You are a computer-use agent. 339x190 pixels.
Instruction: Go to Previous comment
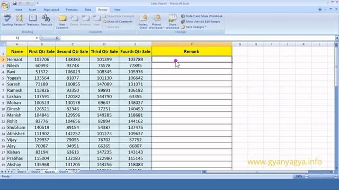[85, 21]
